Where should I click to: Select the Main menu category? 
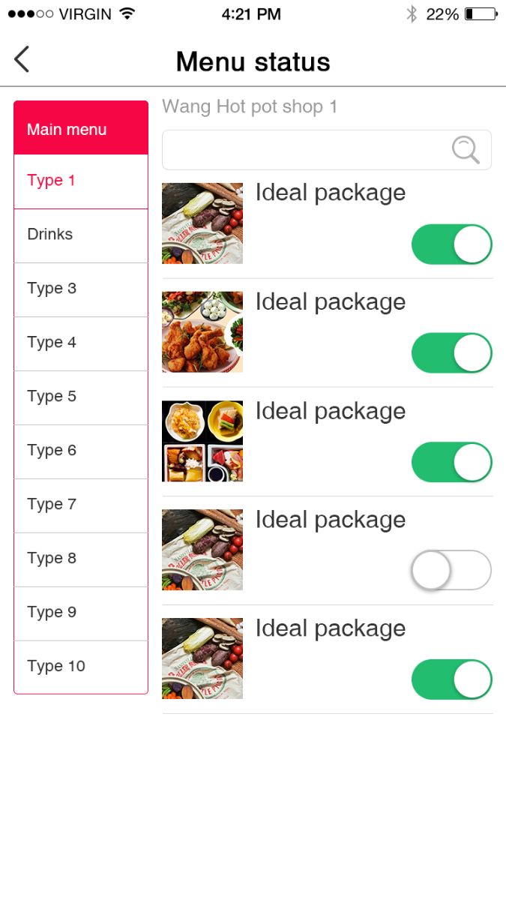81,129
